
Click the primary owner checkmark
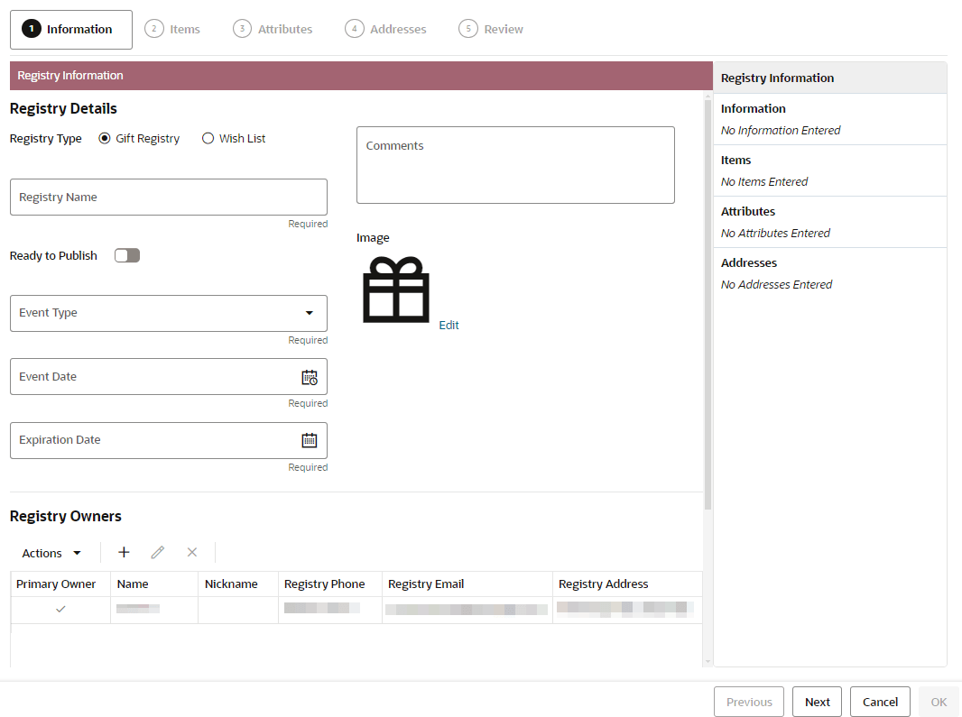pyautogui.click(x=60, y=609)
